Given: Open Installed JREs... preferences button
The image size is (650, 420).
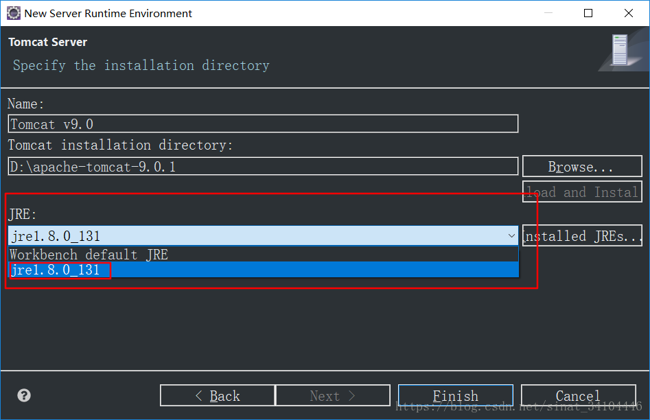Looking at the screenshot, I should pos(582,236).
